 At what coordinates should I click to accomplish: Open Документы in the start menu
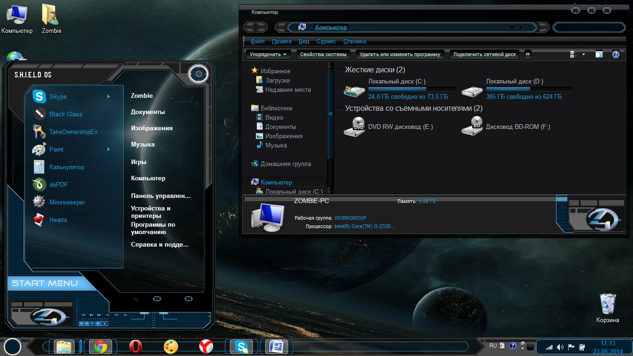tap(148, 112)
